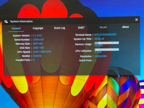The height and width of the screenshot is (108, 144).
Task: Click the SSD Size value 15027 MB
Action: (38, 48)
